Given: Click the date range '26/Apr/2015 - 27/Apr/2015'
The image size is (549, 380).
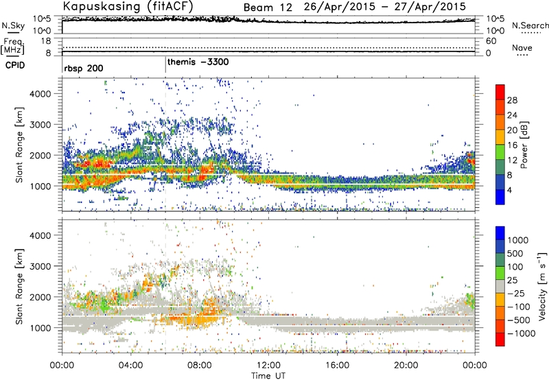Looking at the screenshot, I should click(385, 7).
